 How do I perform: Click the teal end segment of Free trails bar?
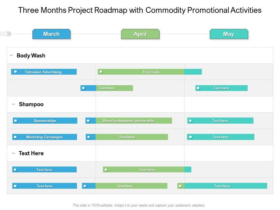pos(193,72)
